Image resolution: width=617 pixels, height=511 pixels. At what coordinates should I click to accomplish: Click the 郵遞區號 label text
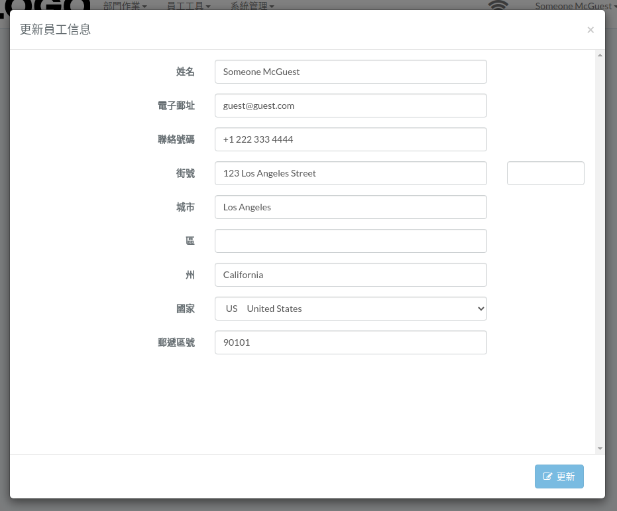(x=176, y=342)
